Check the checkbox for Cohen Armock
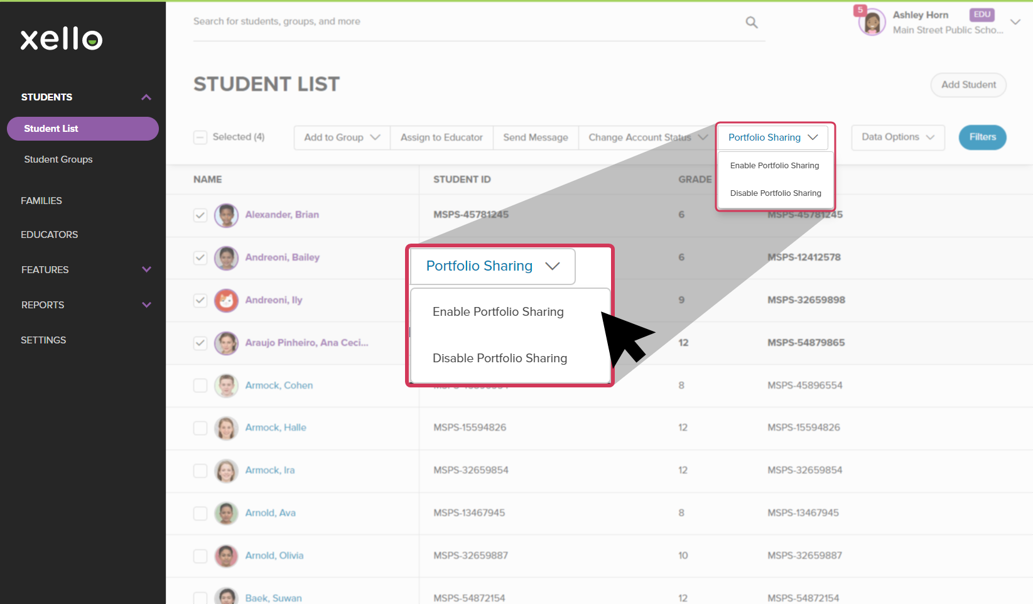 (200, 385)
